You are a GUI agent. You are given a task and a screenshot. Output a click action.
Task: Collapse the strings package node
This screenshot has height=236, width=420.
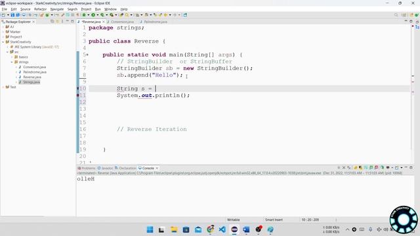pos(12,62)
